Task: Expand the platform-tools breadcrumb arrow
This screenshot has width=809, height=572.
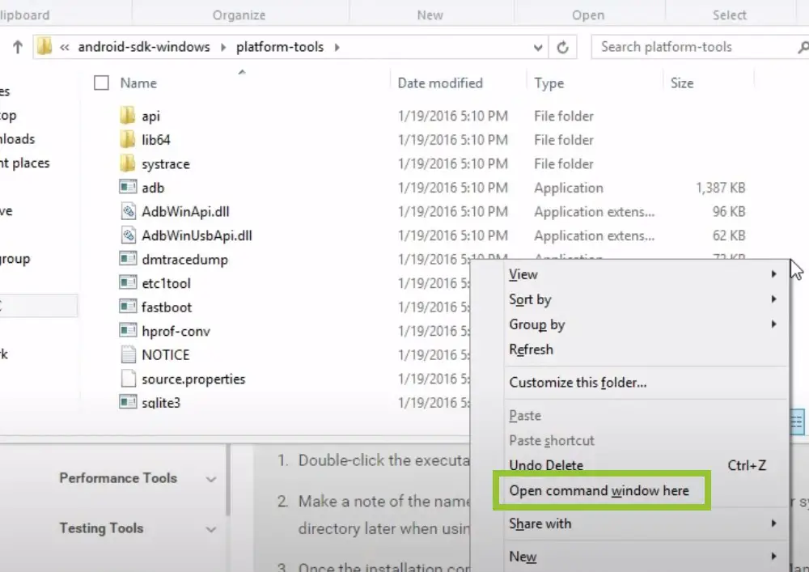Action: (x=337, y=48)
